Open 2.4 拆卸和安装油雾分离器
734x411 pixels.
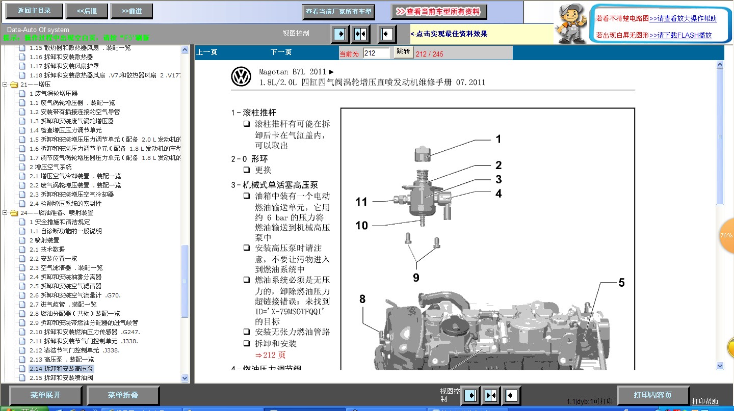(66, 277)
